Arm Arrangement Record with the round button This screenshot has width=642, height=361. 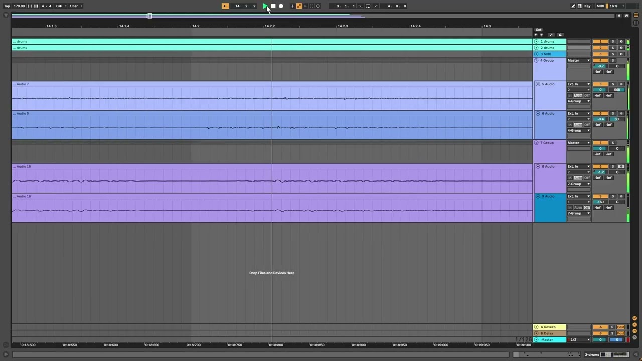click(281, 6)
